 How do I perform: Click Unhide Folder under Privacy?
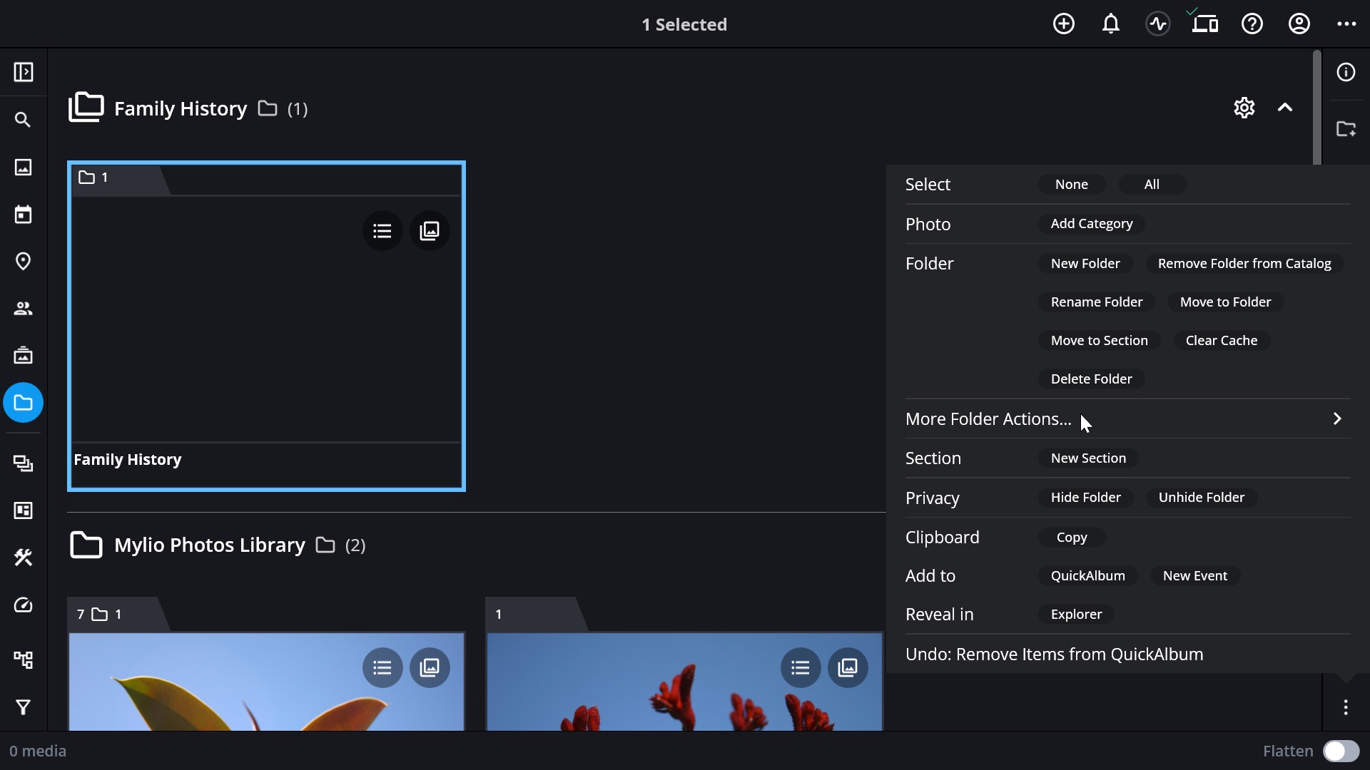click(x=1202, y=497)
